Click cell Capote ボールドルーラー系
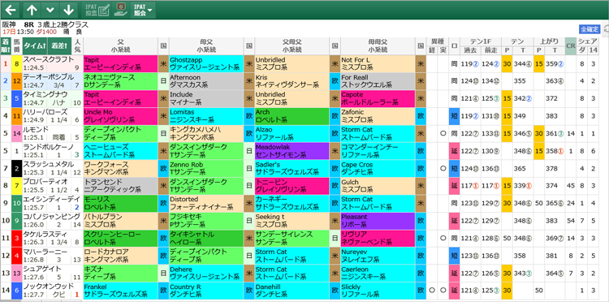 point(378,98)
